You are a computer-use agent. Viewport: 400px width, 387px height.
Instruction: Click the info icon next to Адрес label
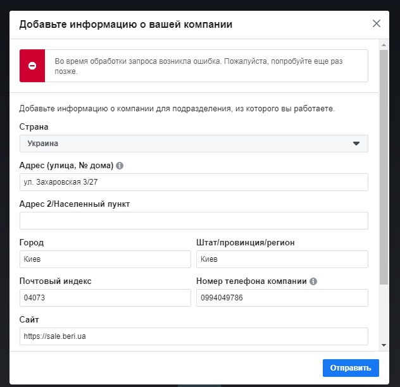(120, 166)
